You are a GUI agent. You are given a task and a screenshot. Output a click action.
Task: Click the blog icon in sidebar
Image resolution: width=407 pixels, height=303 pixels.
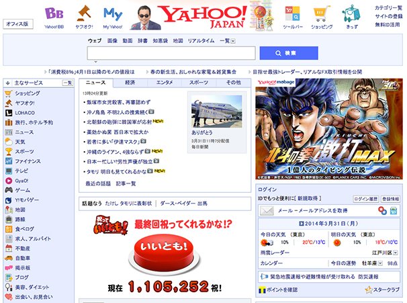[x=9, y=277]
